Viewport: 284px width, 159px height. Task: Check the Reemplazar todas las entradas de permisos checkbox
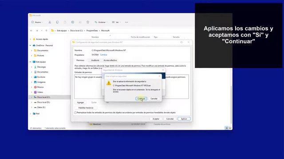pyautogui.click(x=75, y=113)
